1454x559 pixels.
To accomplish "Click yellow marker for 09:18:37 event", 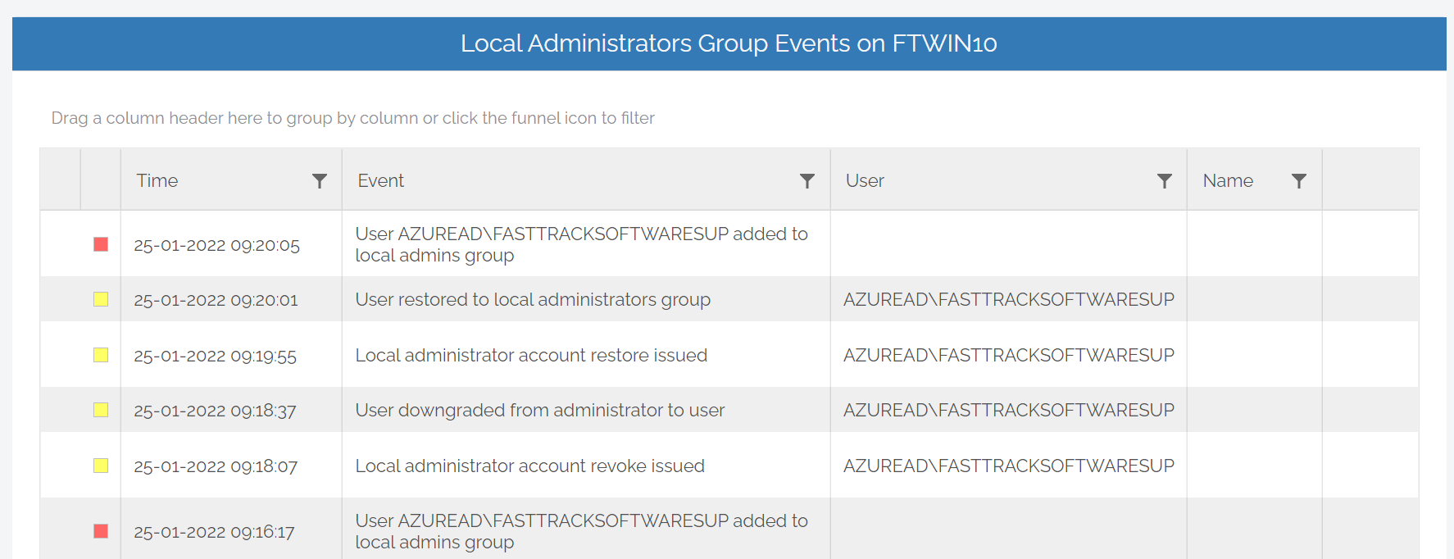I will (101, 410).
